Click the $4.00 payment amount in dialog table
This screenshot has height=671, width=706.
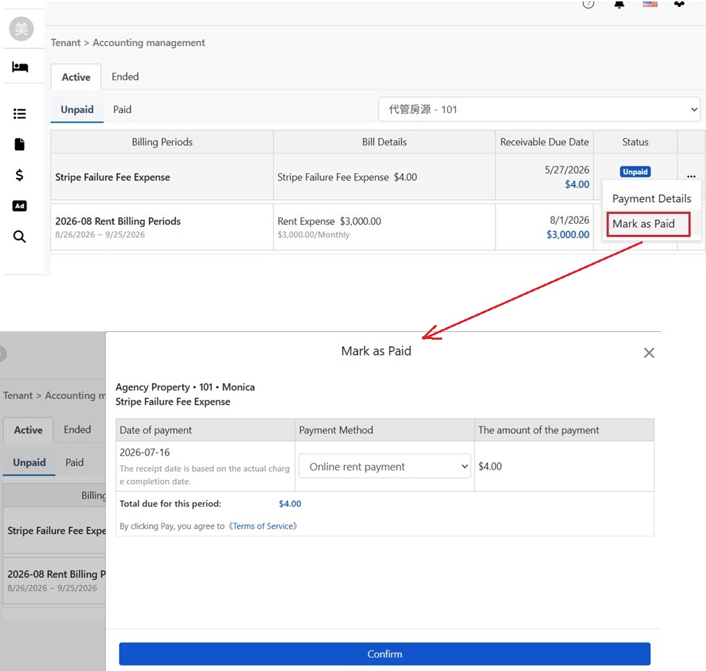pyautogui.click(x=490, y=466)
